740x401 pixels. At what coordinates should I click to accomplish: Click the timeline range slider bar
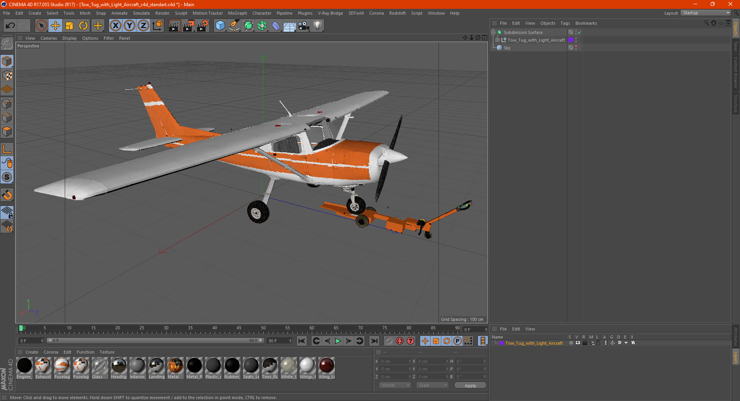(x=155, y=340)
